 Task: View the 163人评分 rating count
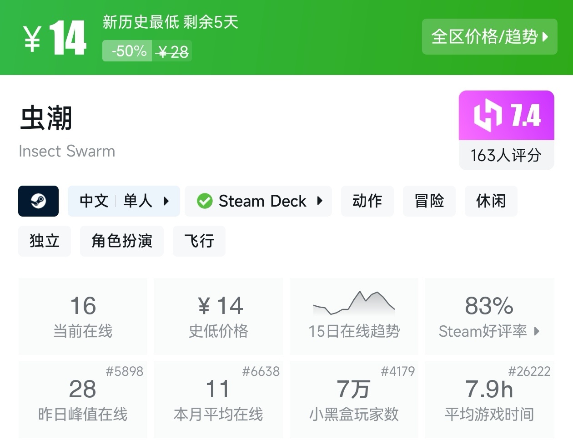(x=506, y=156)
